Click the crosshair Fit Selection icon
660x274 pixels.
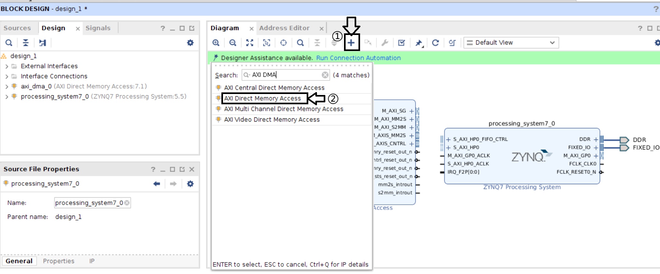coord(284,43)
